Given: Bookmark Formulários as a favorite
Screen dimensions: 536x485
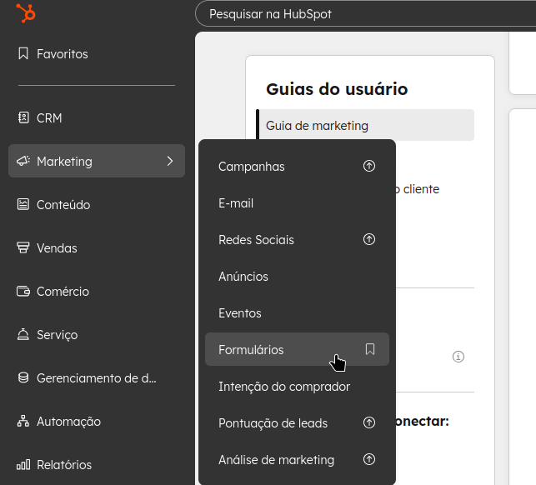Looking at the screenshot, I should pyautogui.click(x=370, y=350).
